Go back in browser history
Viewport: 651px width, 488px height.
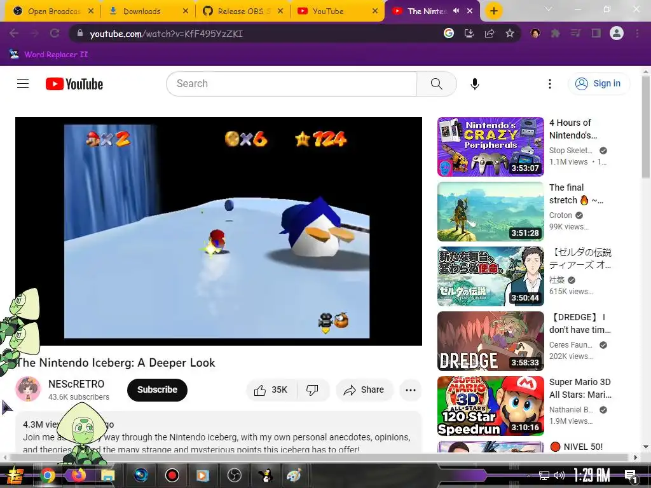pyautogui.click(x=14, y=33)
